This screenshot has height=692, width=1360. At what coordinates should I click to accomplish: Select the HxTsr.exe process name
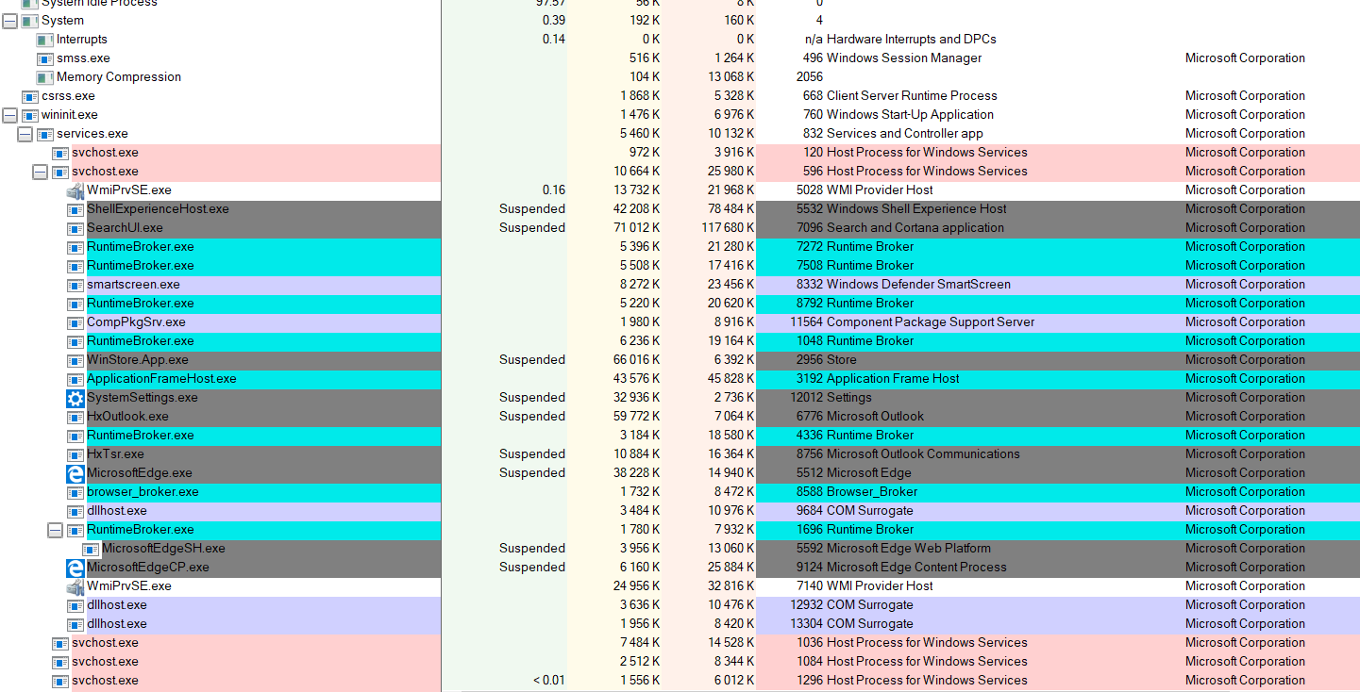115,454
